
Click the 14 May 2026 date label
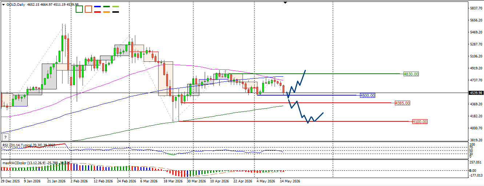tap(290, 181)
